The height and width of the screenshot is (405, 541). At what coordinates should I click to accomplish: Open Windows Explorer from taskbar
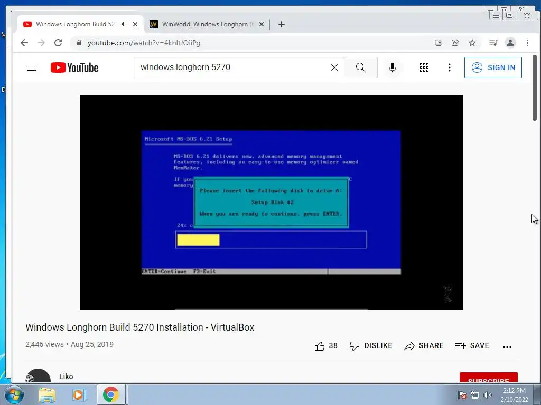coord(46,395)
